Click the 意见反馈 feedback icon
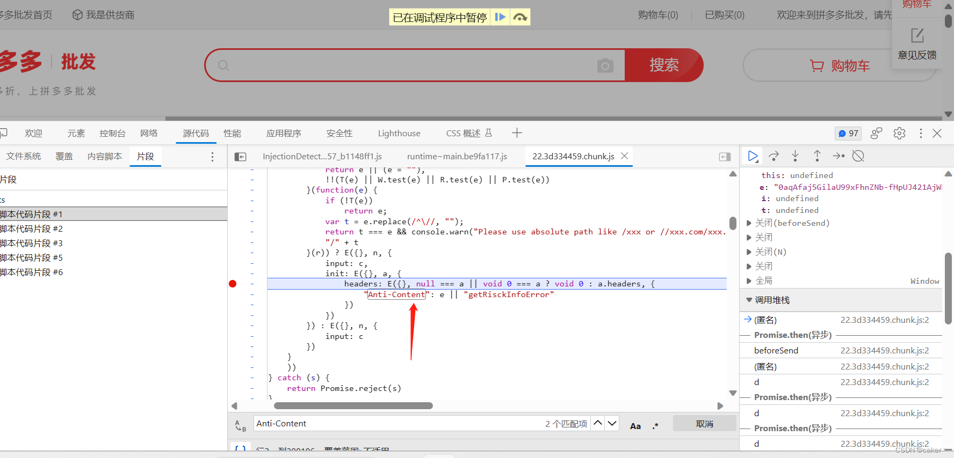The width and height of the screenshot is (954, 458). coord(917,36)
